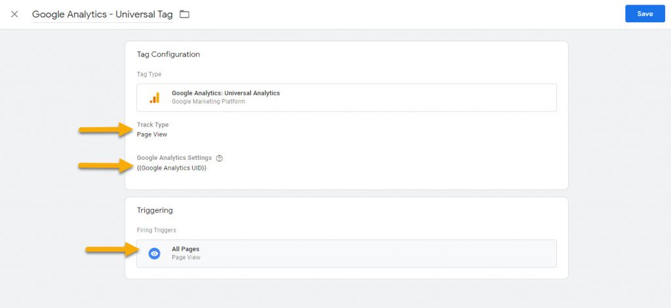Open help icon beside Google Analytics Settings
The width and height of the screenshot is (671, 308).
(x=220, y=158)
